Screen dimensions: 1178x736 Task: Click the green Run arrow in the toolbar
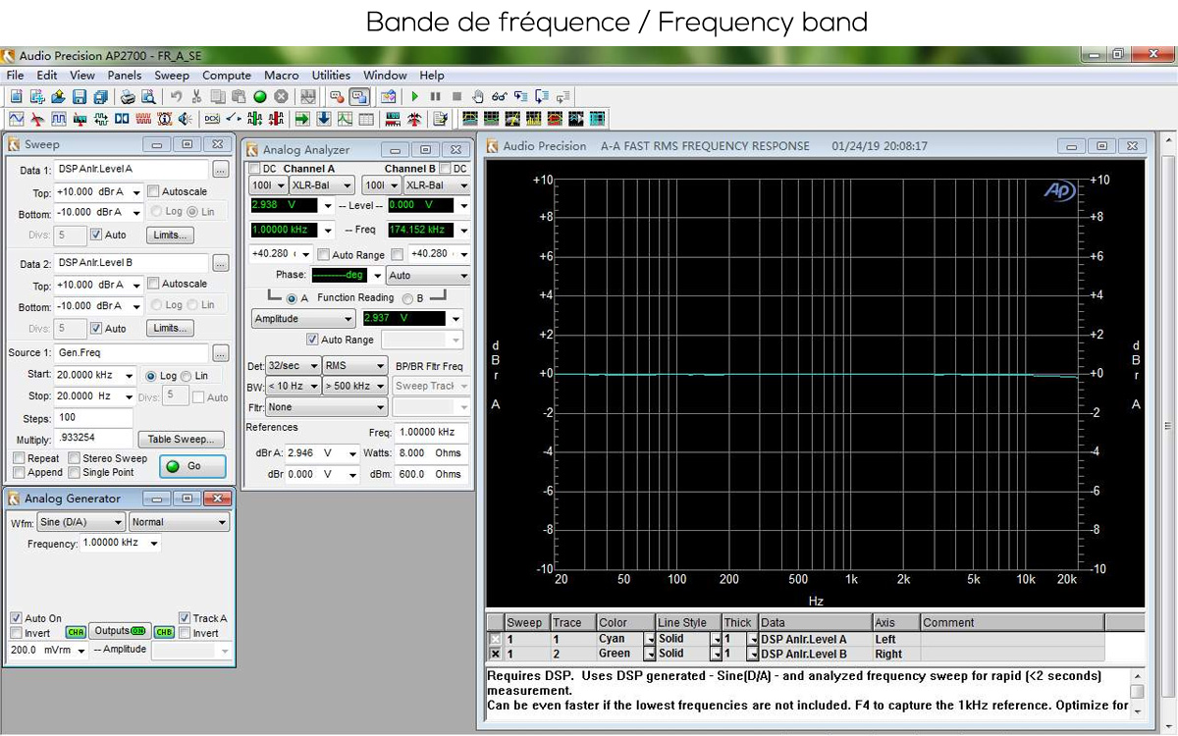click(413, 95)
